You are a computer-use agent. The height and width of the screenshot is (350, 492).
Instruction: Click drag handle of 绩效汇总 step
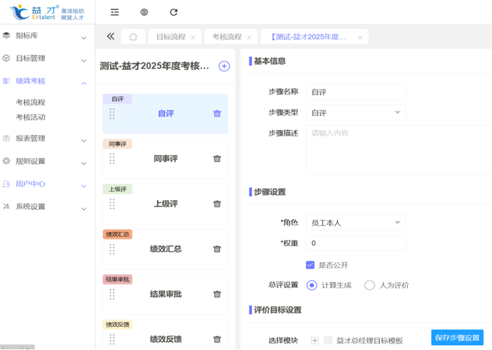pyautogui.click(x=112, y=249)
